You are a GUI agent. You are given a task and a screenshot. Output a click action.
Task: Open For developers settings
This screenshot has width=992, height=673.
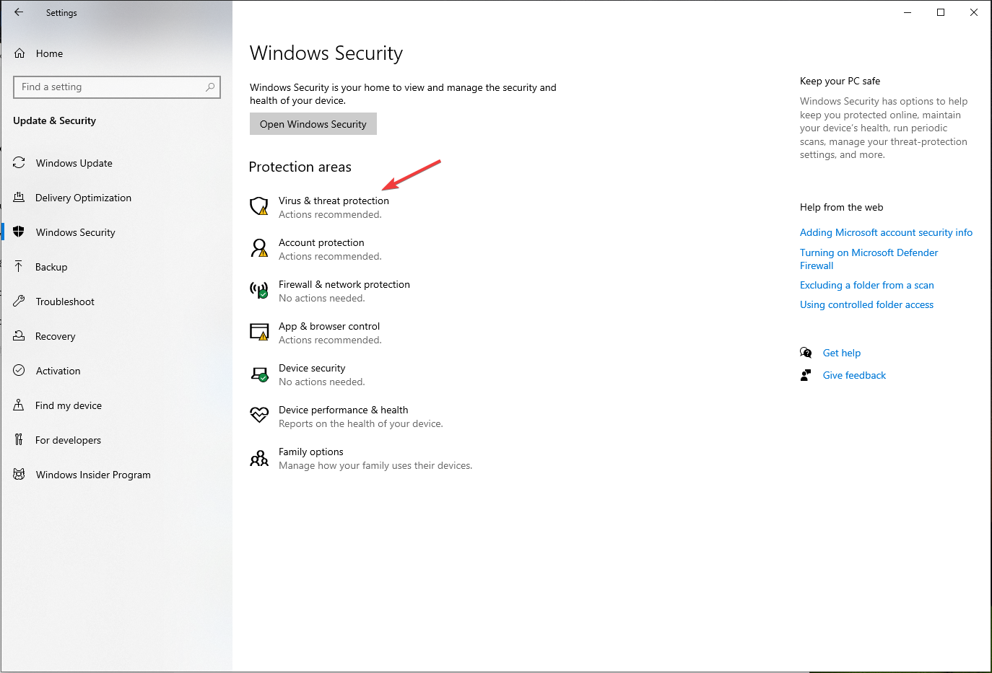tap(68, 440)
